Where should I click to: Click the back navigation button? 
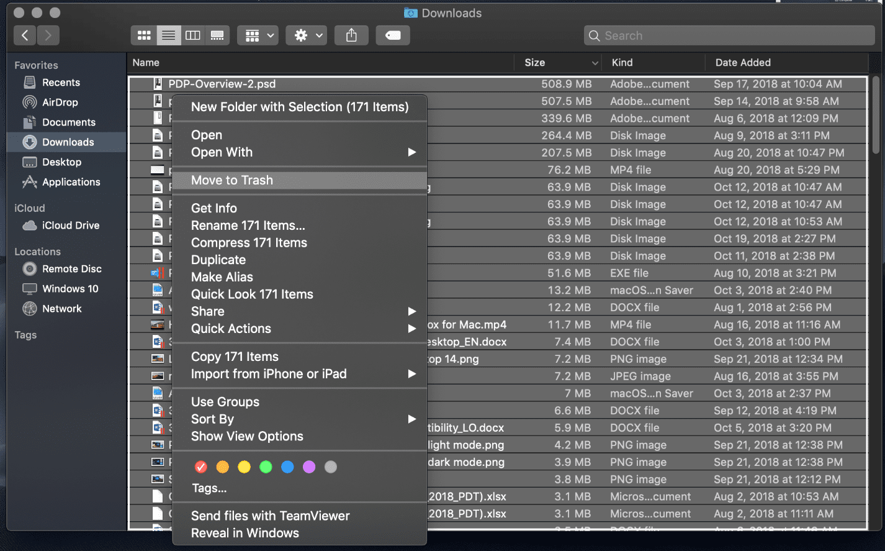click(x=25, y=35)
